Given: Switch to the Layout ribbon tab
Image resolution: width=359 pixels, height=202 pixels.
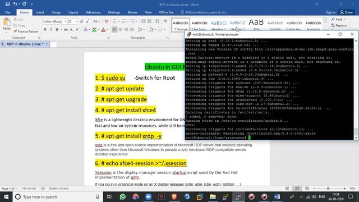Looking at the screenshot, I should (73, 12).
